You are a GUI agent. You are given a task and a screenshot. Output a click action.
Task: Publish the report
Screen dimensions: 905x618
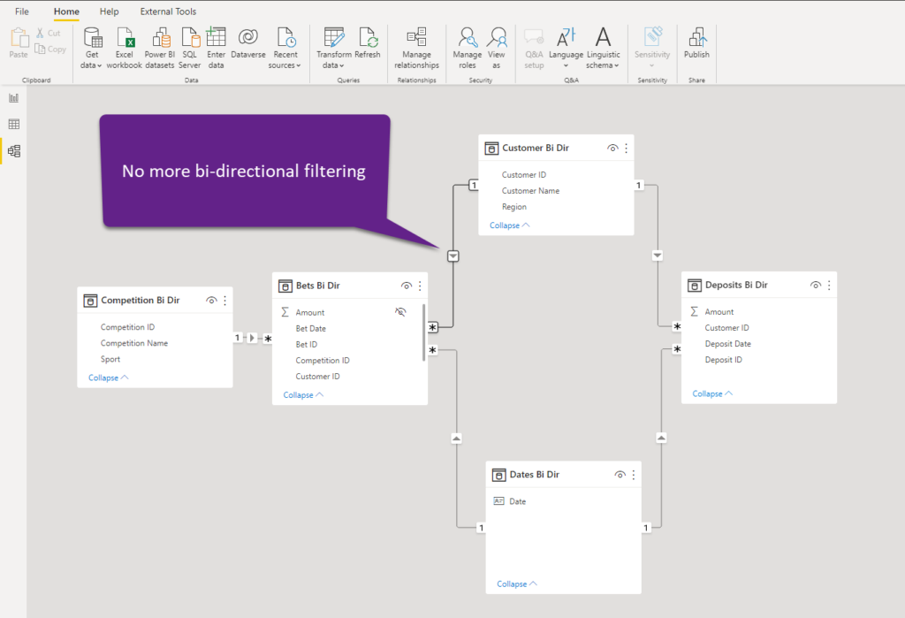point(696,43)
